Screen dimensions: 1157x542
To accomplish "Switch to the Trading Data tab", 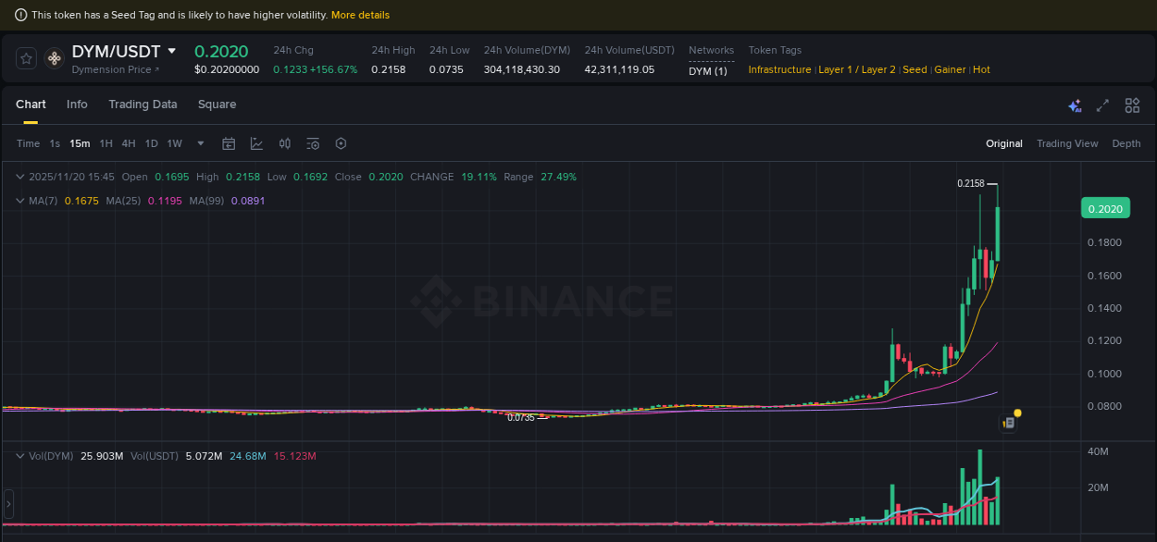I will pos(143,105).
